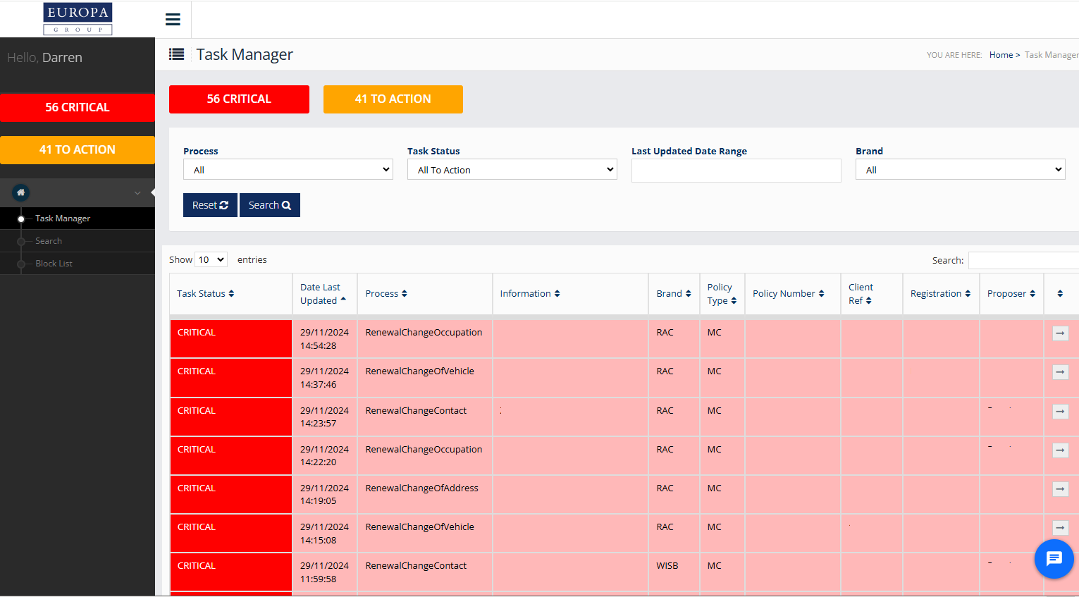This screenshot has width=1079, height=597.
Task: Click the red 56 CRITICAL sidebar banner
Action: click(78, 108)
